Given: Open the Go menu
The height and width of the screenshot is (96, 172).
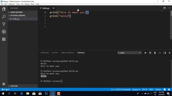Looking at the screenshot, I should pos(22,4).
